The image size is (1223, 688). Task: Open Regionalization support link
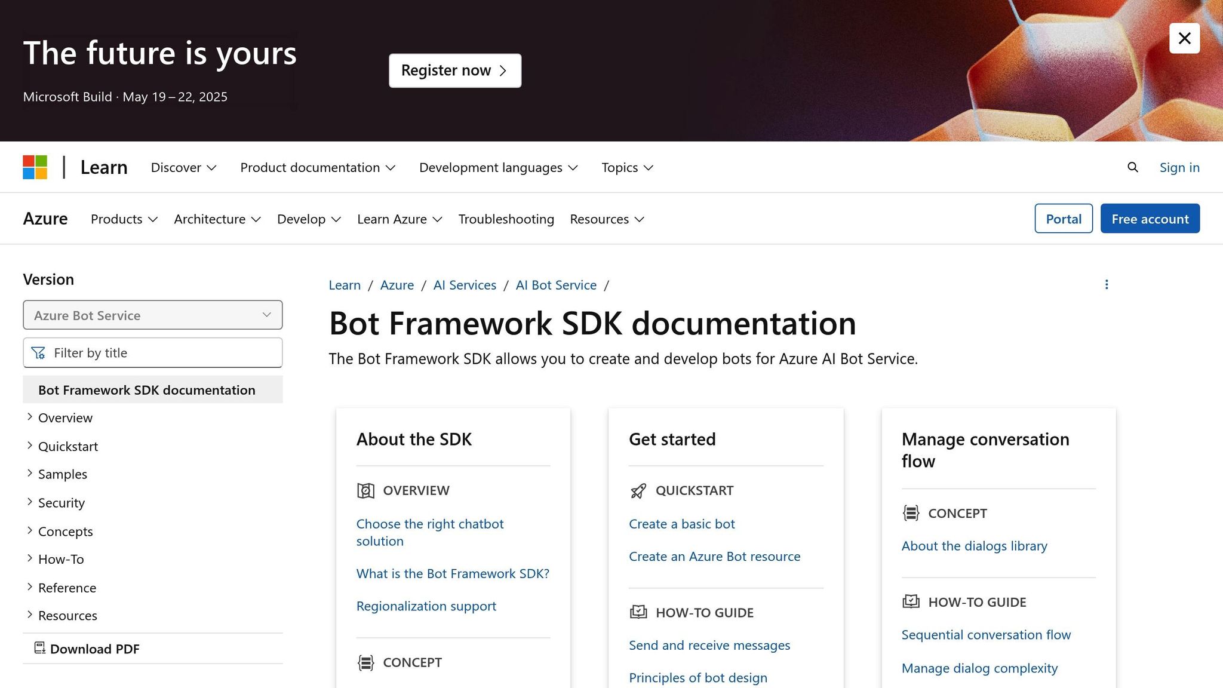426,606
